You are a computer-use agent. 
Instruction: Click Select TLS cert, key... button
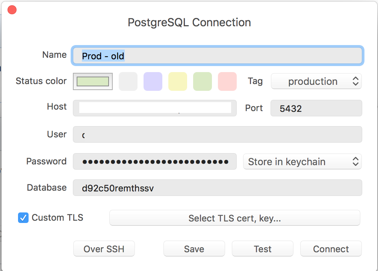235,218
